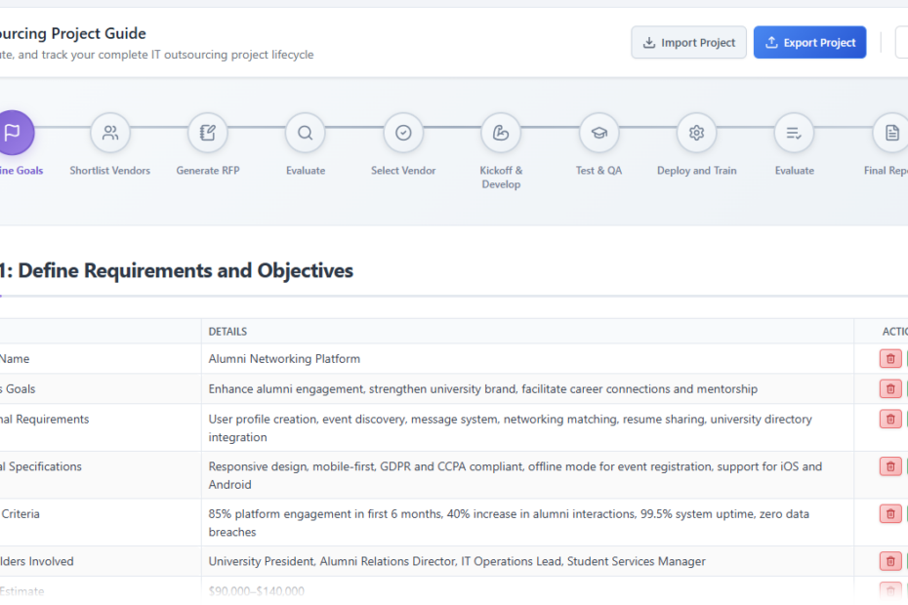Delete the Functional Requirements row
This screenshot has height=605, width=908.
tap(889, 419)
